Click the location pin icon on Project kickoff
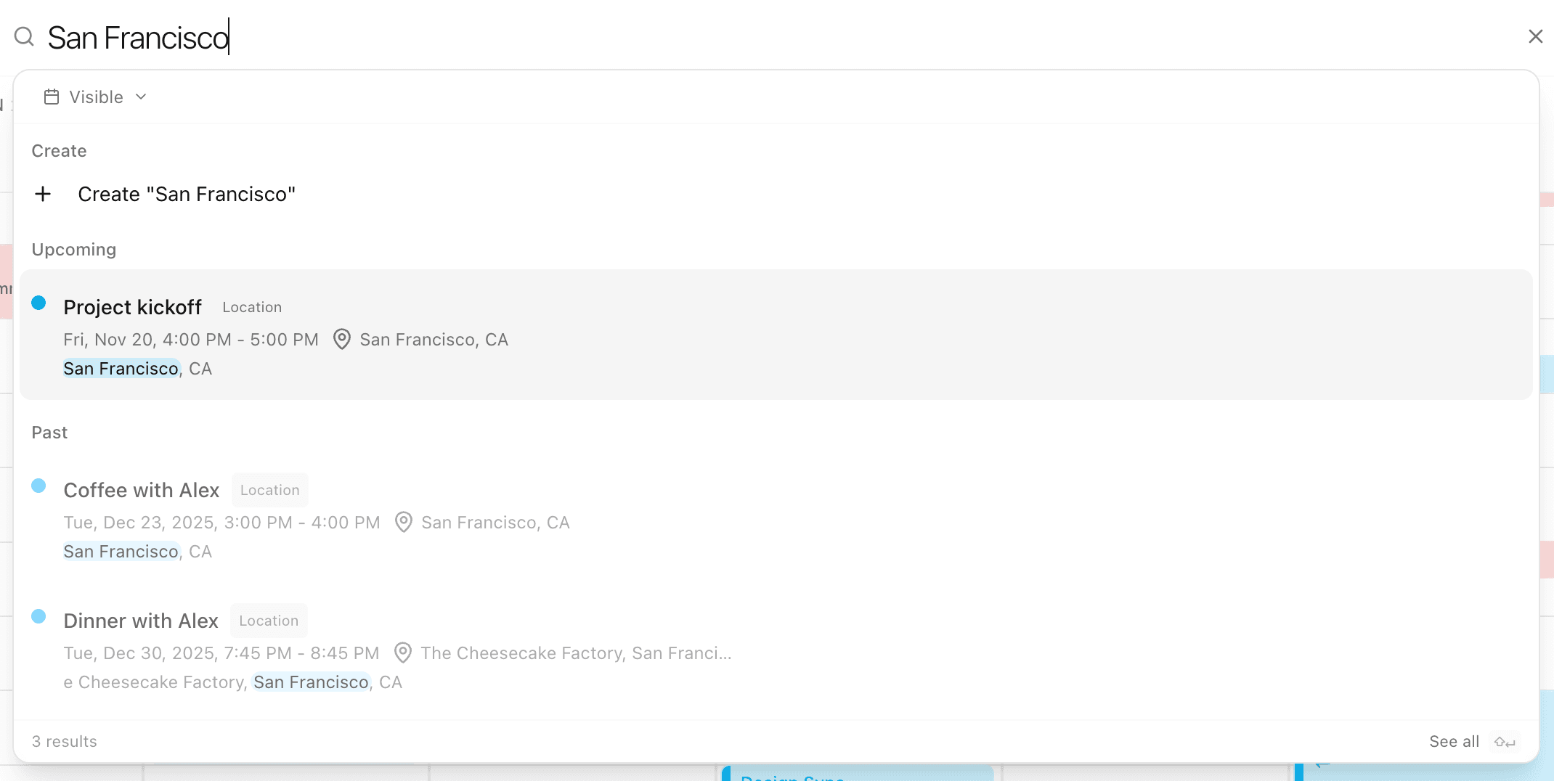The image size is (1554, 781). tap(342, 339)
